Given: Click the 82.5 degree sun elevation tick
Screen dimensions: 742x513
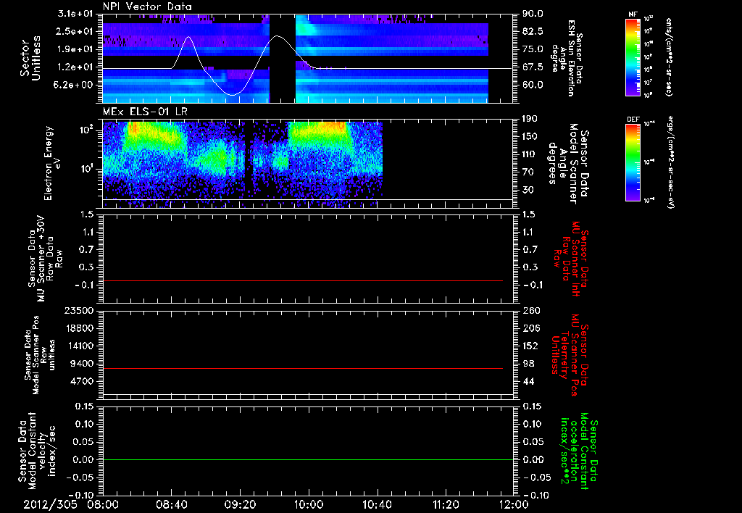Looking at the screenshot, I should click(533, 31).
